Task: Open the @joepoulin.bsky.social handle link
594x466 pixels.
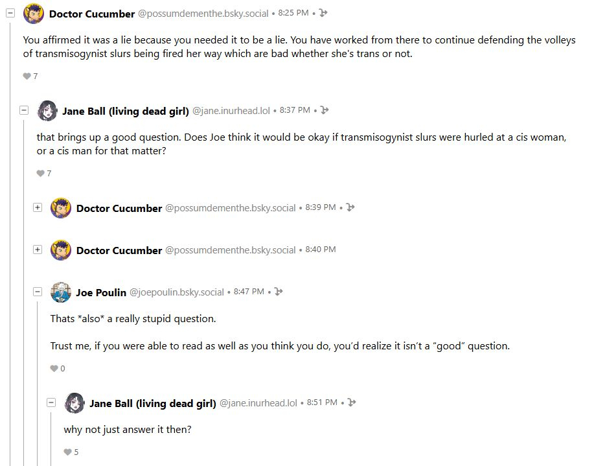Action: point(177,292)
